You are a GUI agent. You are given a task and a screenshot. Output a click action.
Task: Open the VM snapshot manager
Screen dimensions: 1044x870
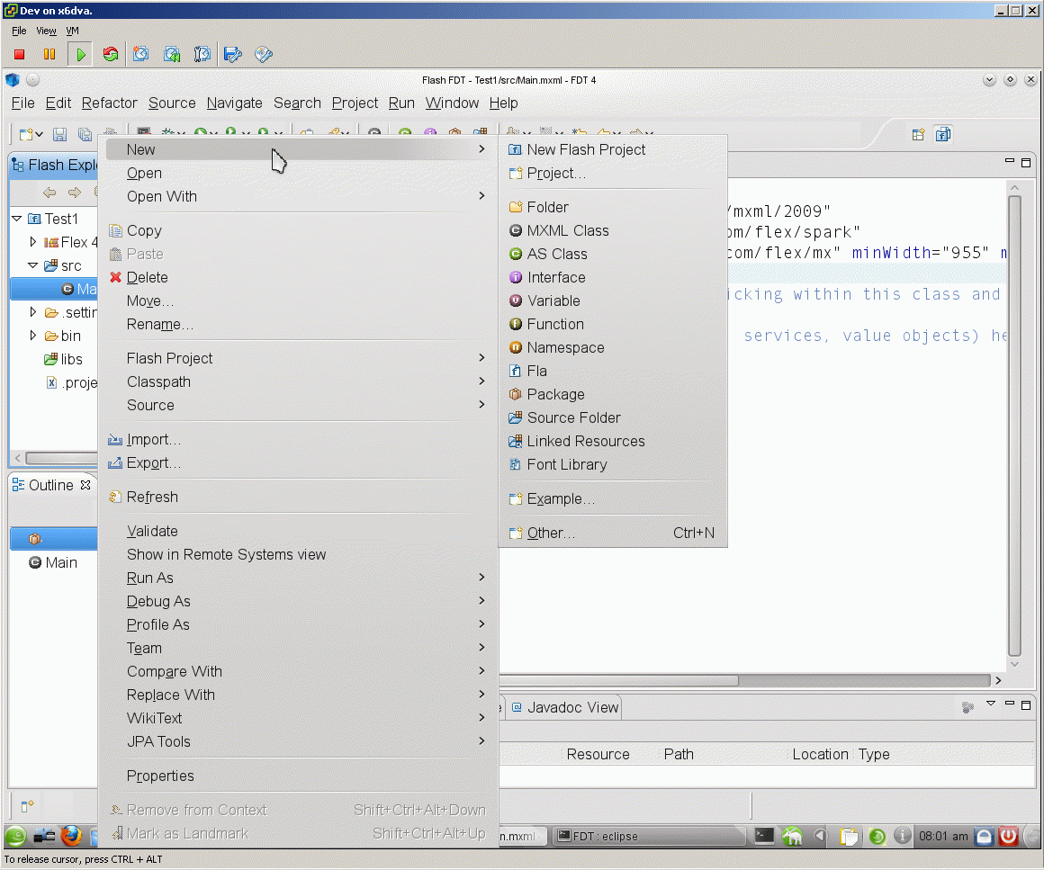tap(202, 55)
